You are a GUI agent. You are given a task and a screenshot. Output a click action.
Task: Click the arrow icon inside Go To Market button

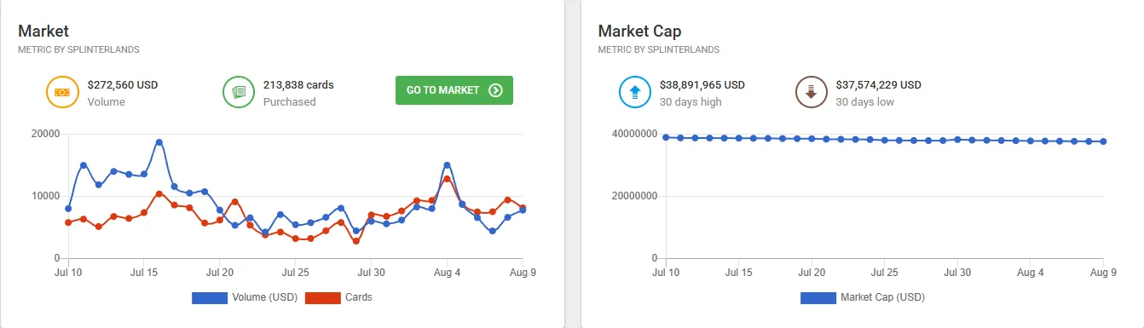(495, 90)
